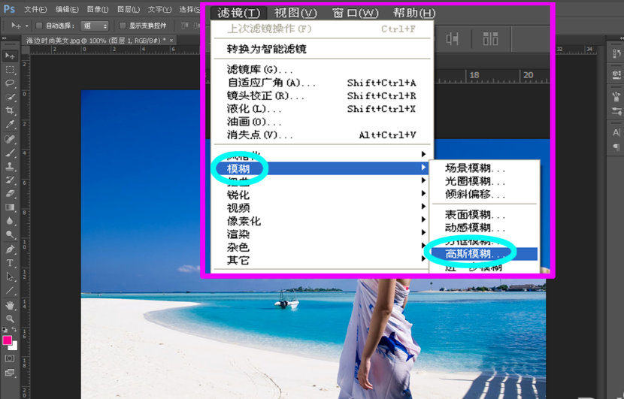Viewport: 624px width, 399px height.
Task: Expand the left tools panel collapse arrows
Action: point(5,38)
